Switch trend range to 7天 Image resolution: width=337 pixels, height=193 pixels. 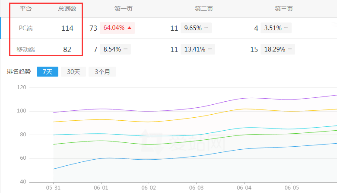[x=48, y=72]
